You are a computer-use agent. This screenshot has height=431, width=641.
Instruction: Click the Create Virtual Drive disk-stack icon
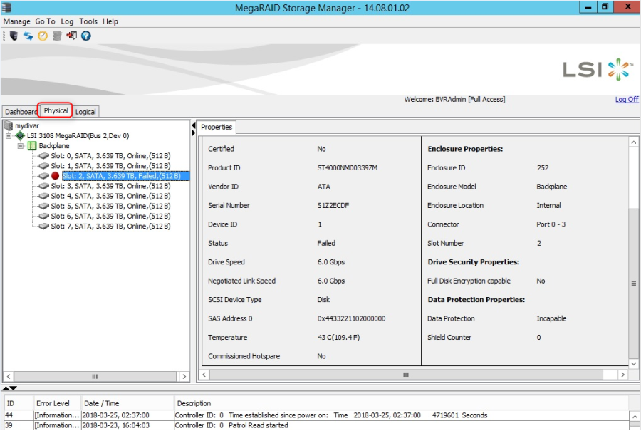point(57,36)
